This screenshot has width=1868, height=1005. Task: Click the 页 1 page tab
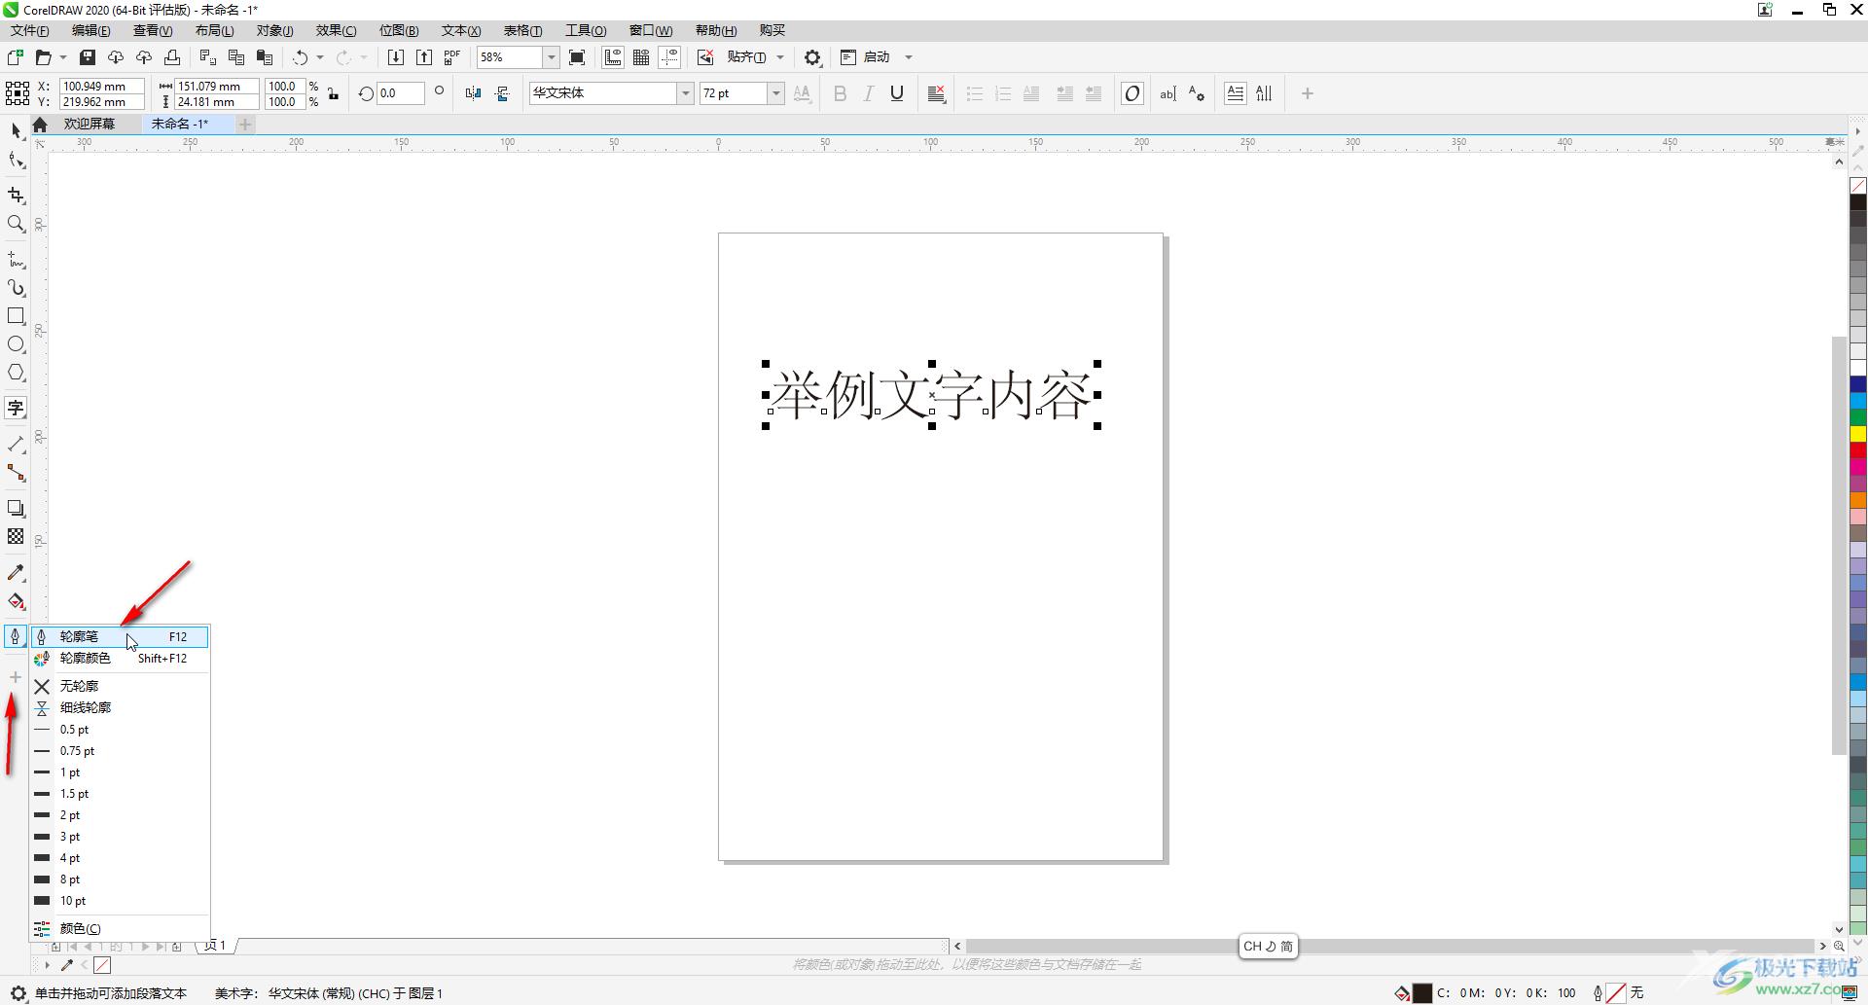click(216, 945)
